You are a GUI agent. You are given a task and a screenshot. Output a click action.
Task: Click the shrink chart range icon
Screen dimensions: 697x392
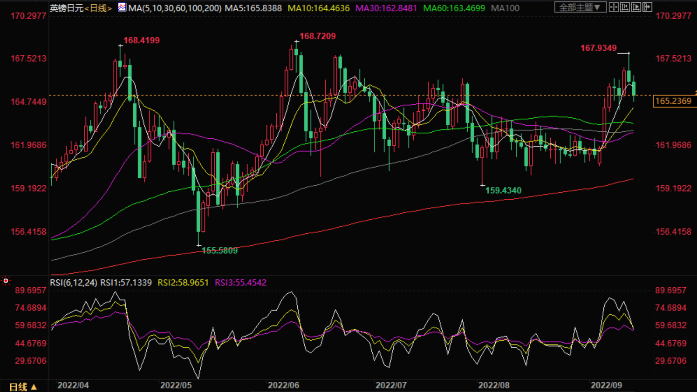(x=625, y=7)
